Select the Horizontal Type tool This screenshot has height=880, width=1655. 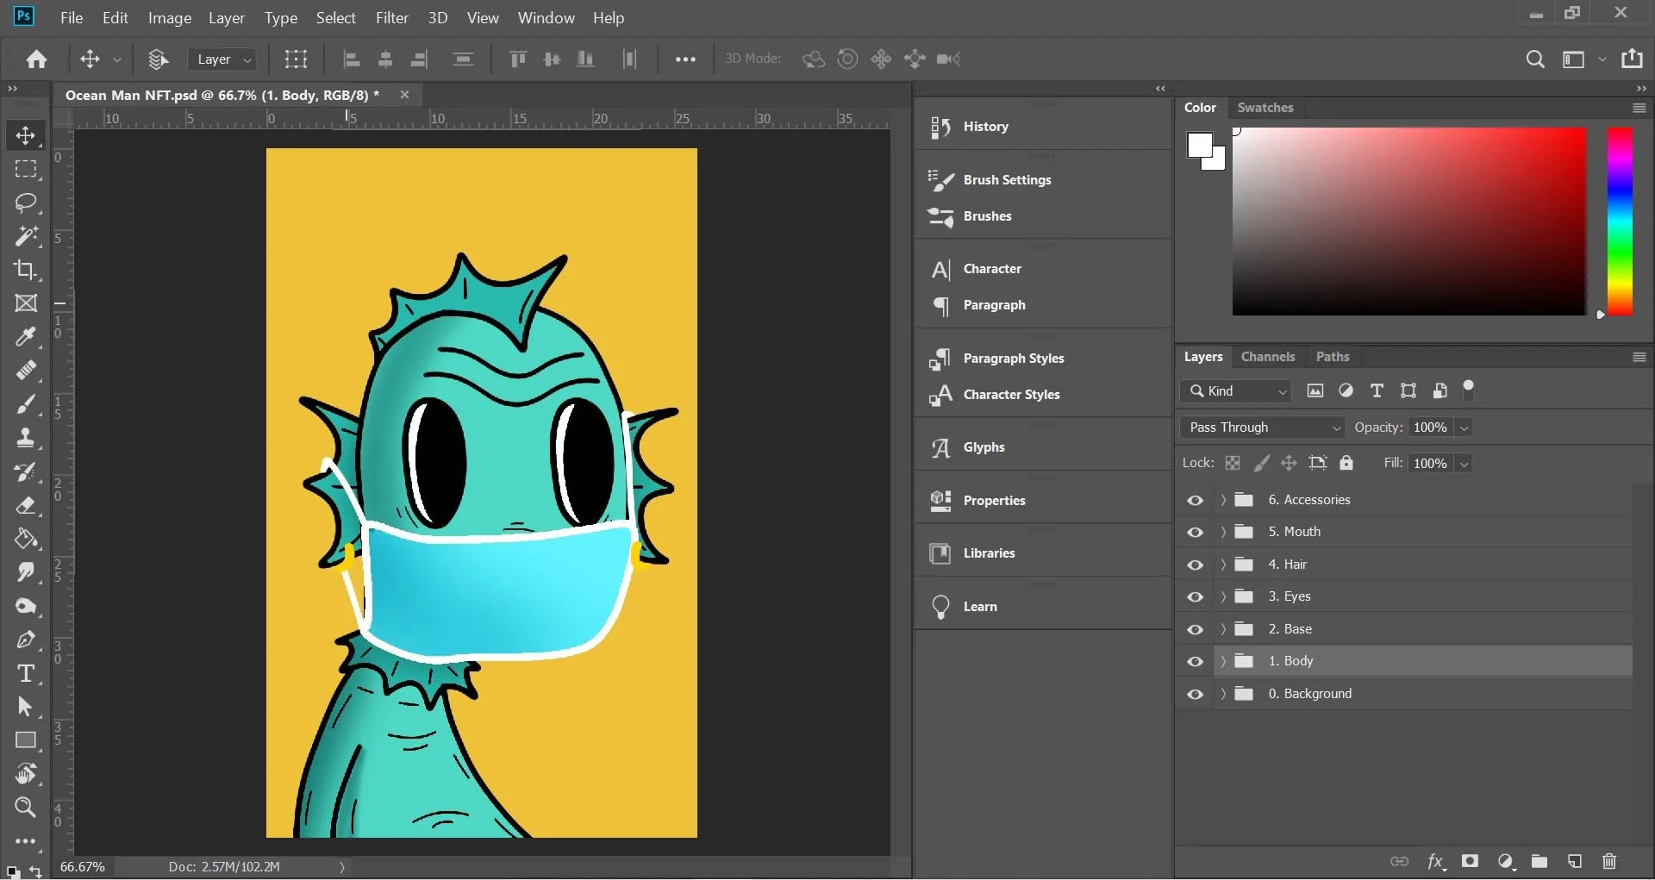[x=26, y=673]
